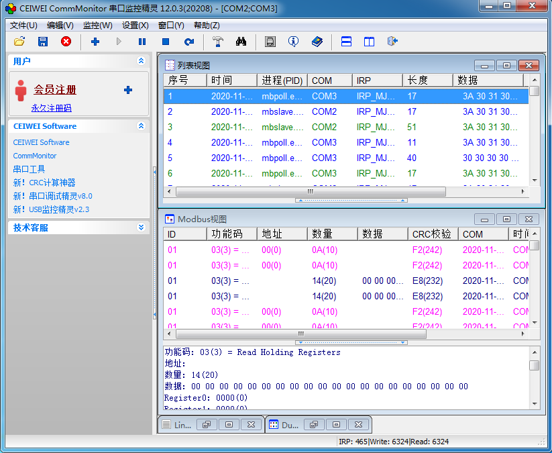Sort the list by the 进程(PID) column
Viewport: 552px width, 453px height.
(x=282, y=81)
